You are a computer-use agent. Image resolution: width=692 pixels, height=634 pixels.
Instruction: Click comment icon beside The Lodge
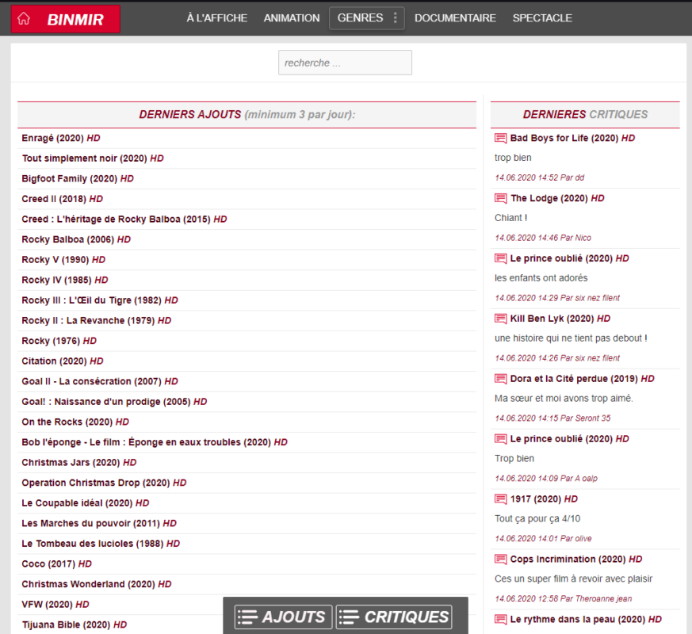pyautogui.click(x=500, y=198)
